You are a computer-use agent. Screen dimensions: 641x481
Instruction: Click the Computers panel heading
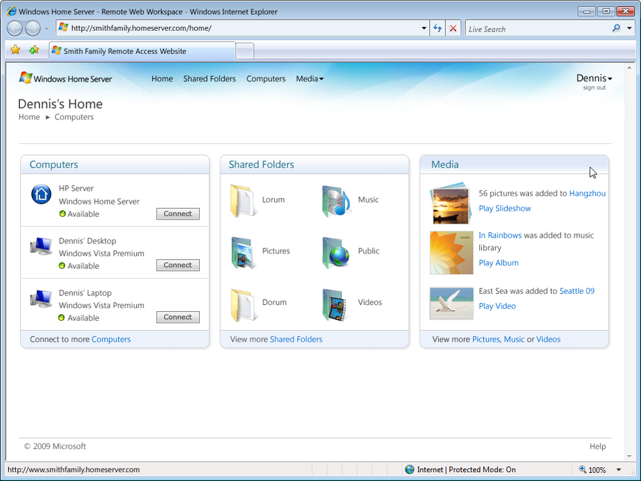[53, 165]
